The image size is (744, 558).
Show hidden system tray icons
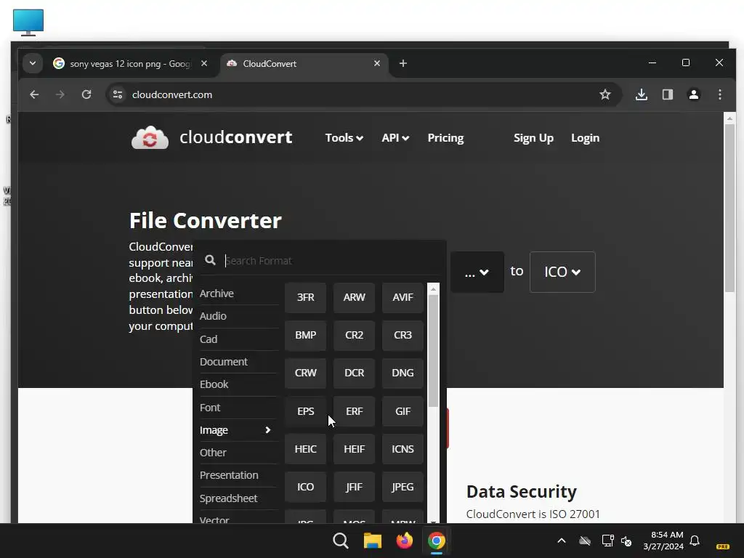click(562, 541)
